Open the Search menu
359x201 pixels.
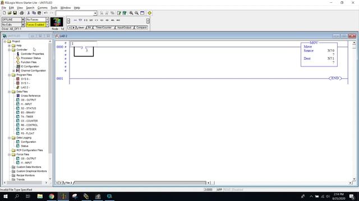tap(30, 8)
